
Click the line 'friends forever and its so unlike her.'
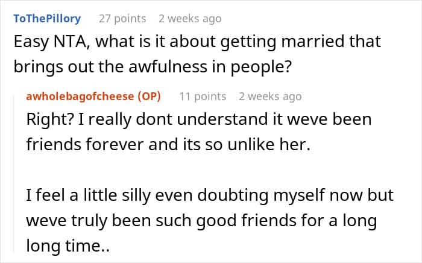(x=168, y=144)
